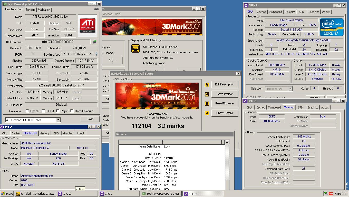
Task: Click the floppy disk icon beside Save Project
Action: [207, 94]
